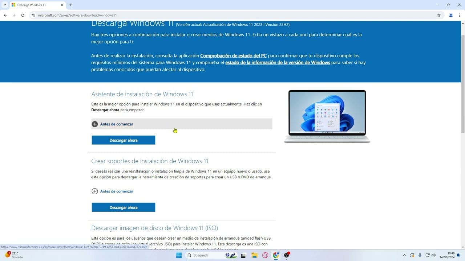Open the Opera browser taskbar icon
465x261 pixels.
pyautogui.click(x=265, y=255)
